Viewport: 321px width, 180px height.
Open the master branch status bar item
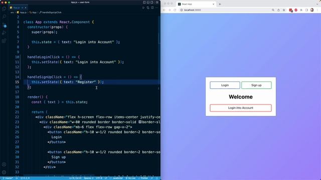point(8,178)
